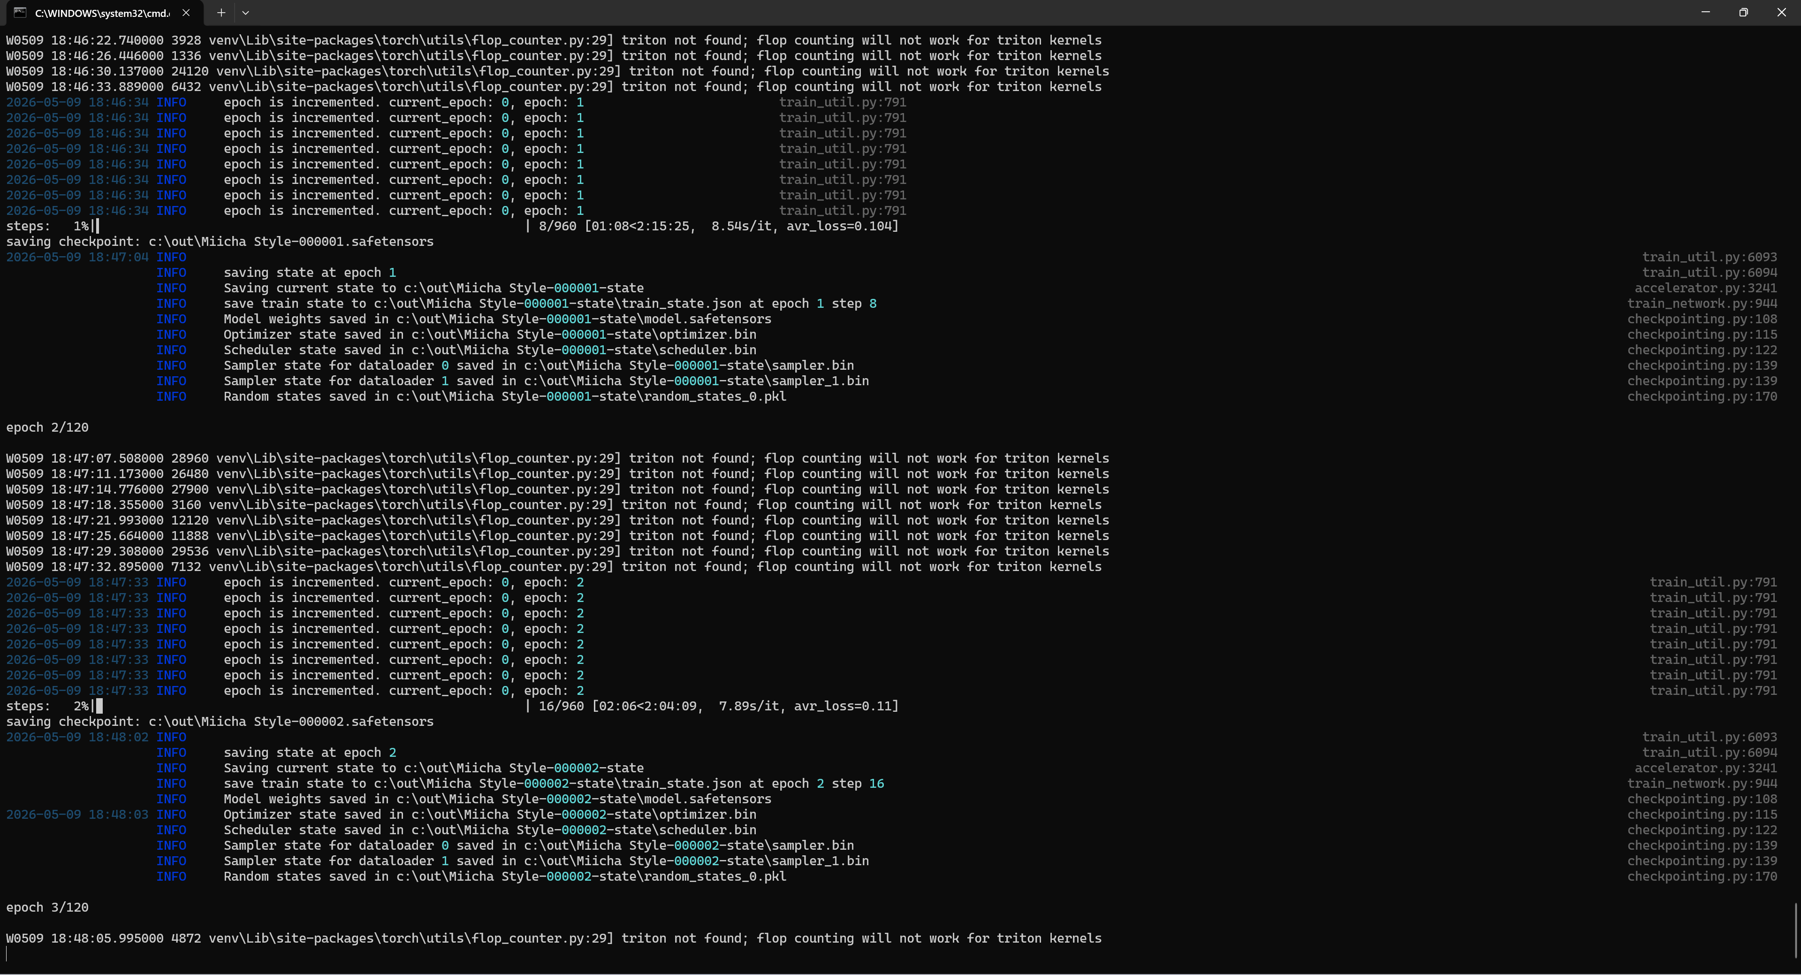Click 'Scheduler state saved' line for 000002-state
The image size is (1801, 975).
490,830
